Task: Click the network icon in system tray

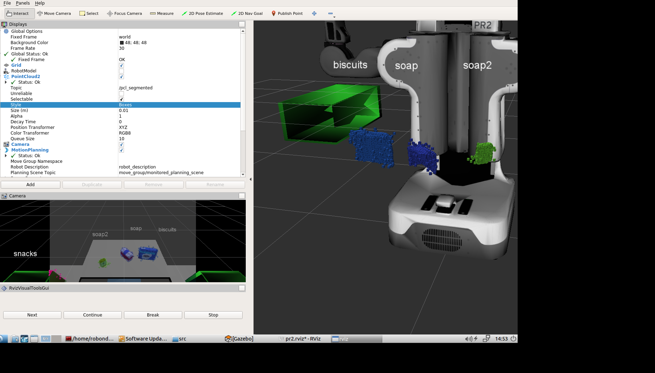Action: coord(486,339)
